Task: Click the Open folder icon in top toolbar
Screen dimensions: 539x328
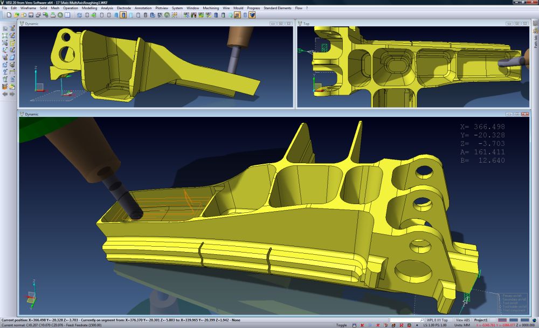Action: [16, 15]
